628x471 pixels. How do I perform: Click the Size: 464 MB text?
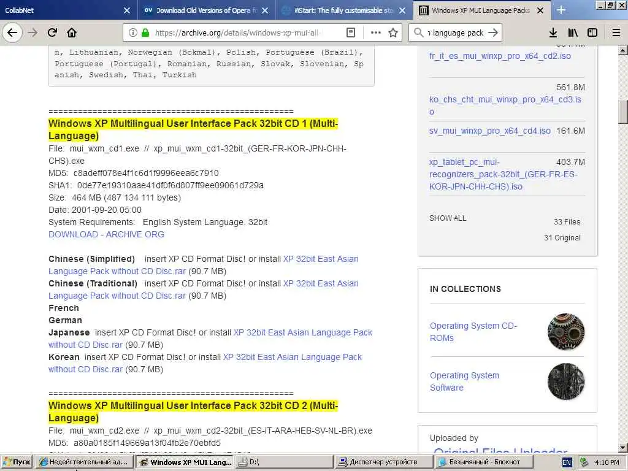pyautogui.click(x=115, y=197)
